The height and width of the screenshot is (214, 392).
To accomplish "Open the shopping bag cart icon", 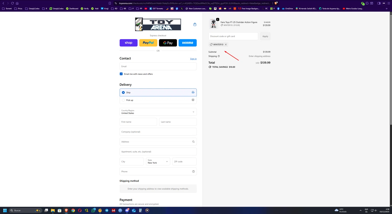I will pos(195,24).
